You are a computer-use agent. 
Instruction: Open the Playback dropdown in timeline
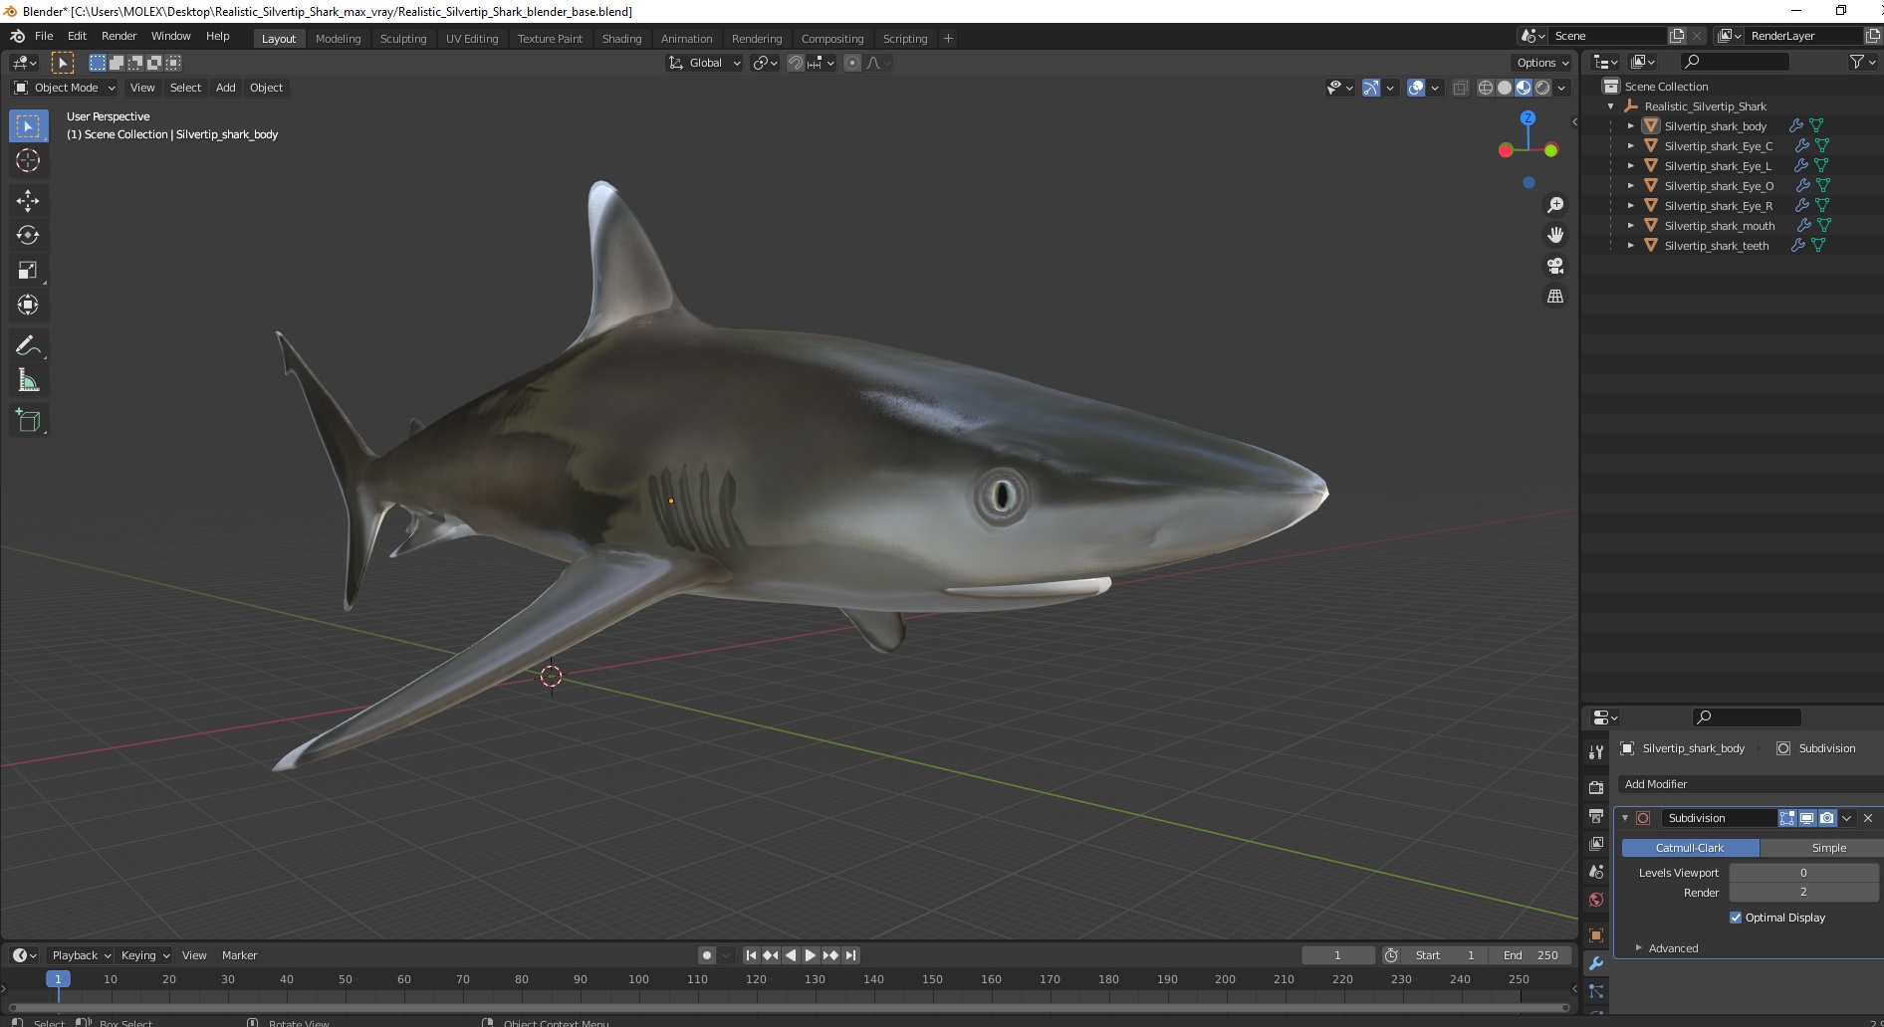[x=82, y=955]
